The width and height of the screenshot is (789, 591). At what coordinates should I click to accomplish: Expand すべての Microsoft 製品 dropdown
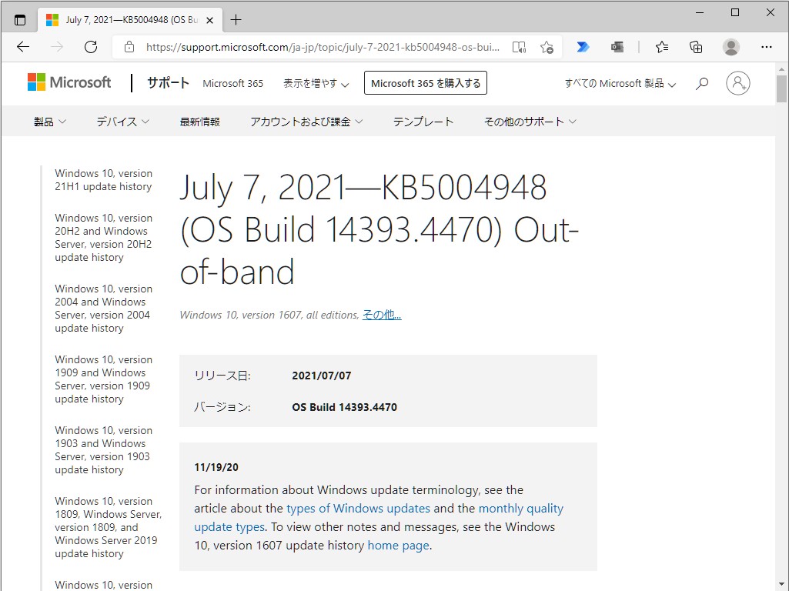coord(620,84)
